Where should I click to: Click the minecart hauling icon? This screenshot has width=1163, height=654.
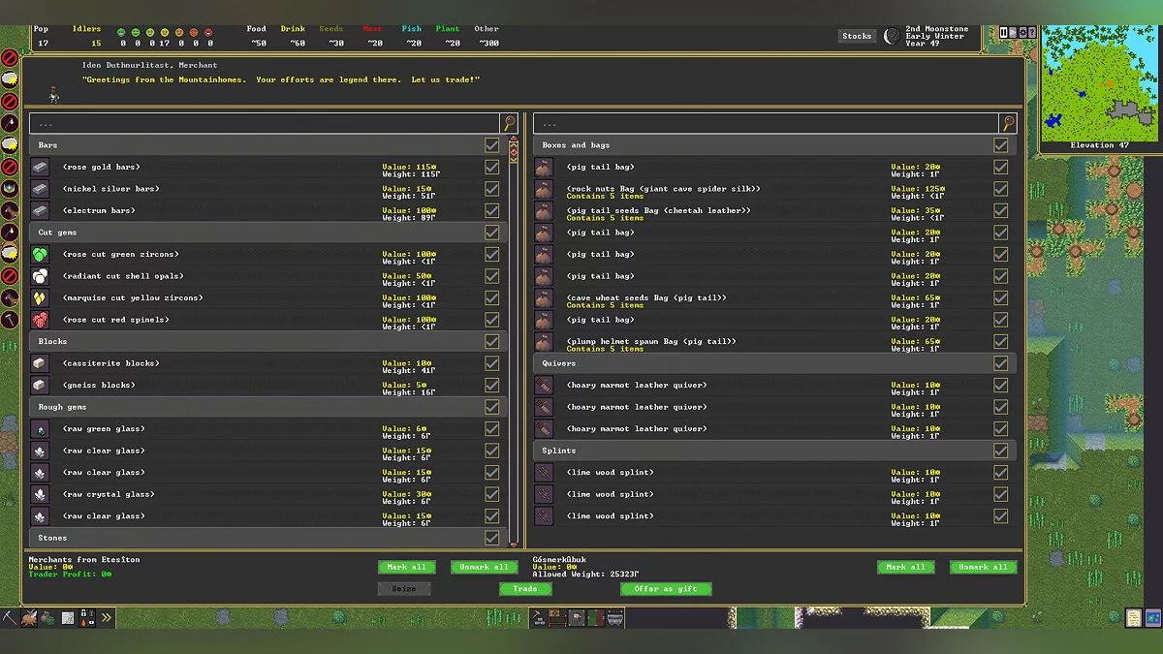[x=614, y=617]
